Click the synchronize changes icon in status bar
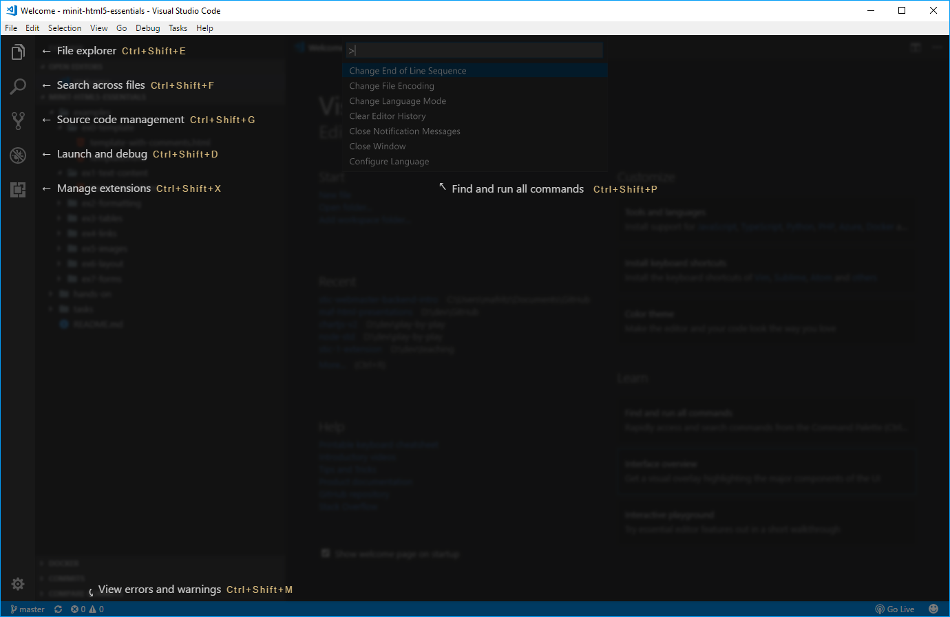This screenshot has height=617, width=950. [x=59, y=609]
